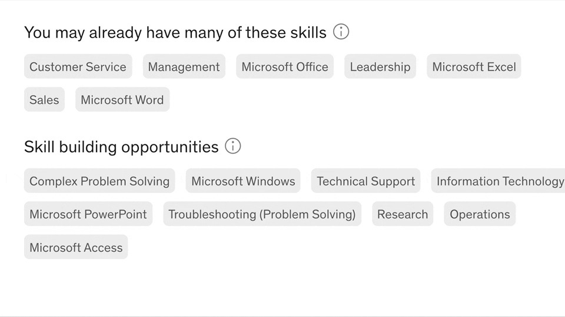565x317 pixels.
Task: Choose the Microsoft Windows skill tag
Action: pyautogui.click(x=243, y=181)
